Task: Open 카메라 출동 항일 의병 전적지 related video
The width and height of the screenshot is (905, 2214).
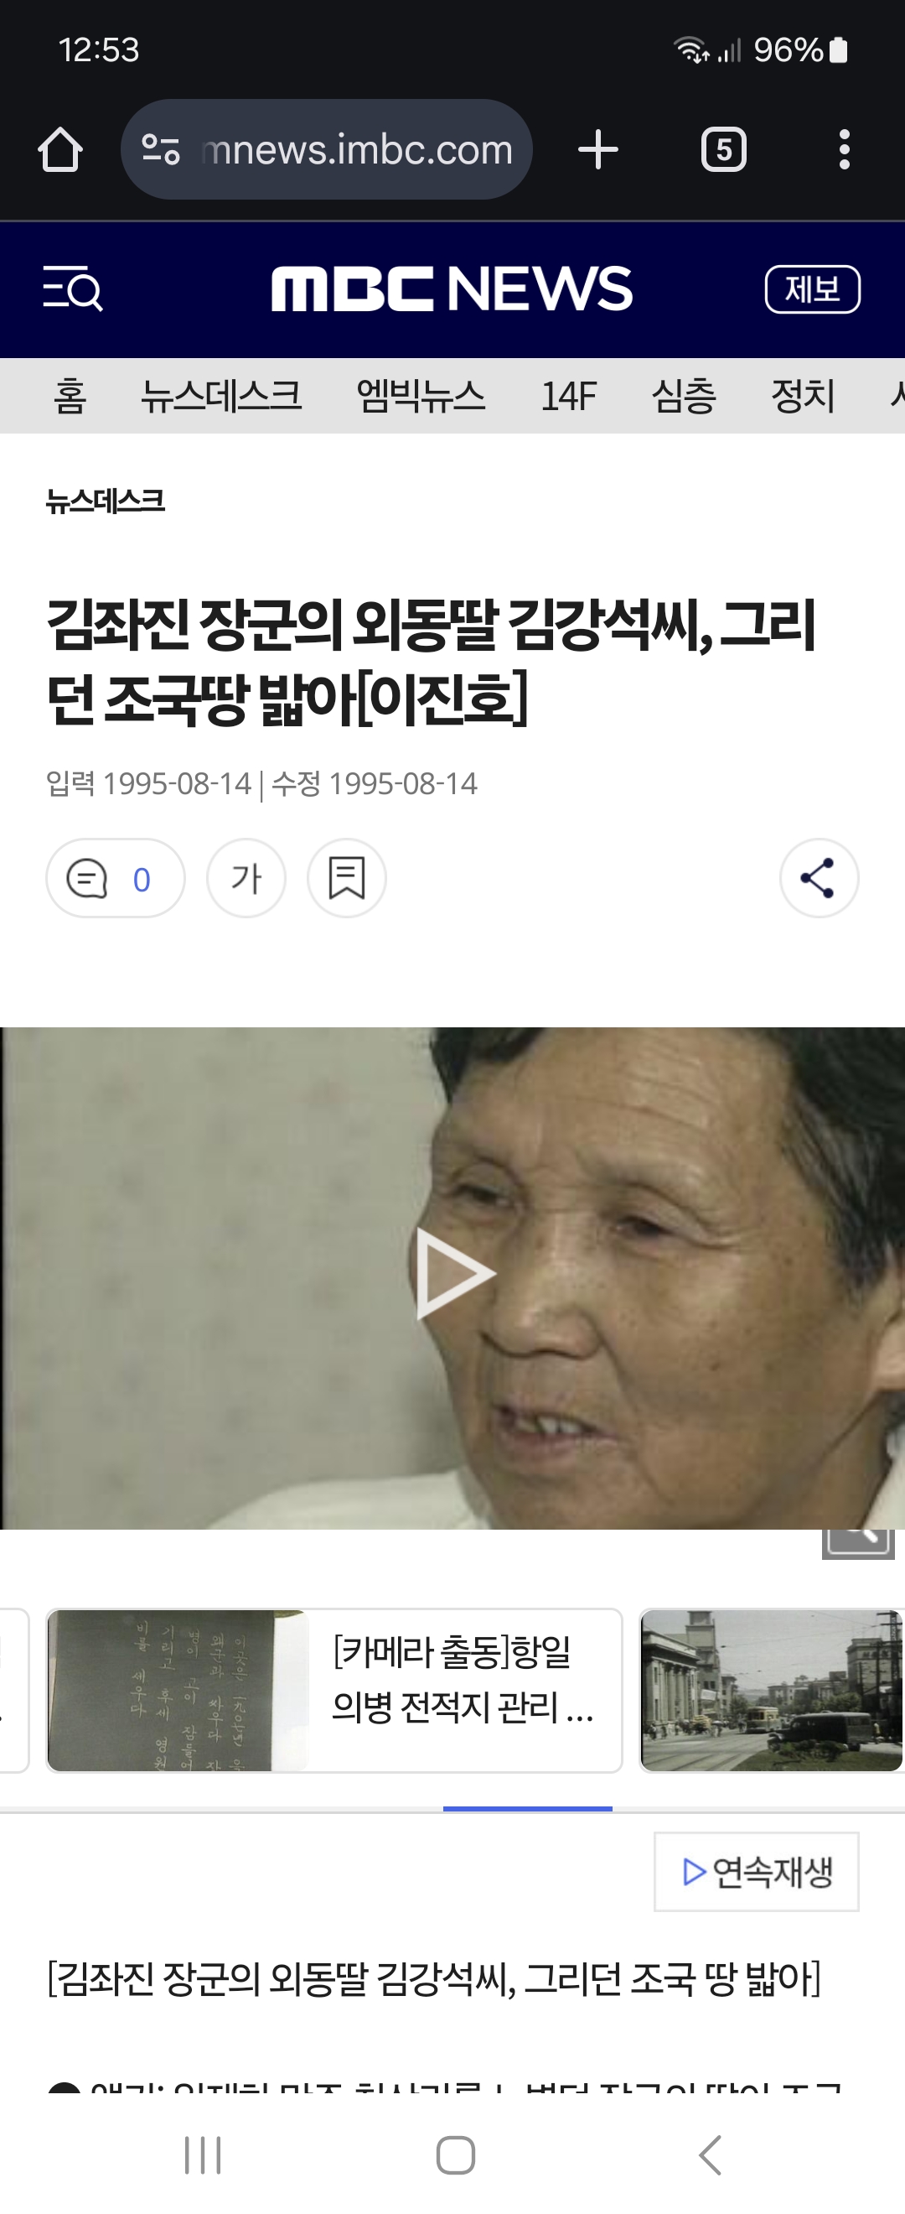Action: pyautogui.click(x=334, y=1691)
